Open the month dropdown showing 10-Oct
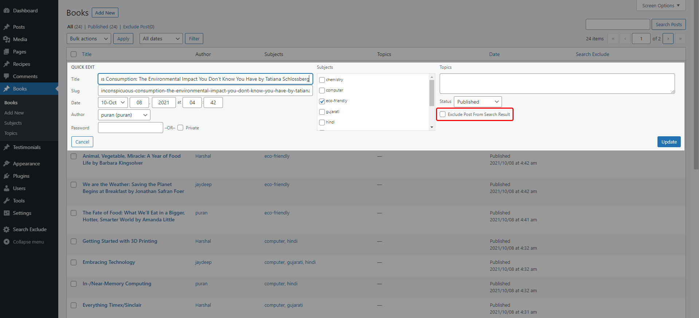This screenshot has width=699, height=318. click(113, 102)
